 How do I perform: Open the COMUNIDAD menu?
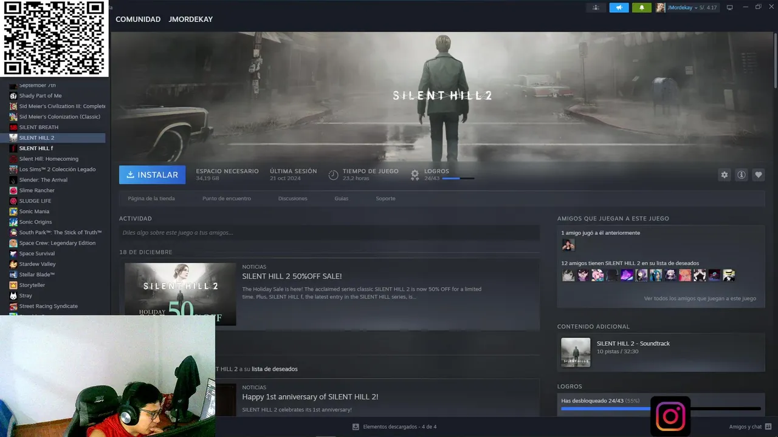click(x=138, y=19)
